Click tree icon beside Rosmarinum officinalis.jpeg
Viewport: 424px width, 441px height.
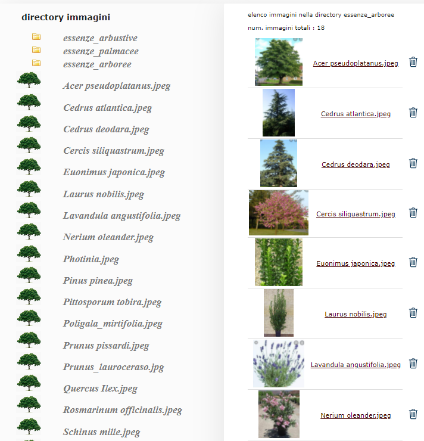click(x=29, y=404)
